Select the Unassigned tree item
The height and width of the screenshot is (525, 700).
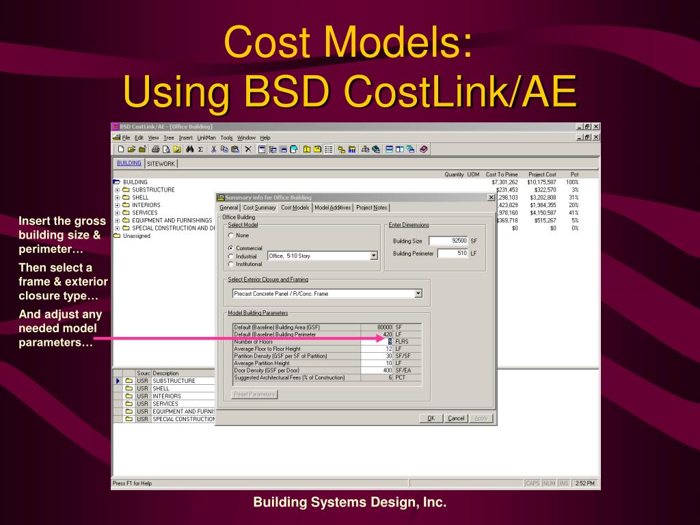point(137,236)
